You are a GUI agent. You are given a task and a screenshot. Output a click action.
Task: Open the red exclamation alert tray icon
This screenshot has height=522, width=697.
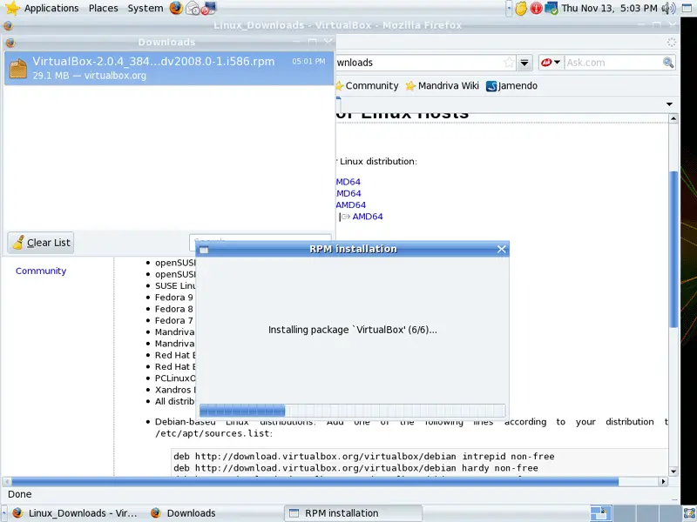tap(536, 8)
